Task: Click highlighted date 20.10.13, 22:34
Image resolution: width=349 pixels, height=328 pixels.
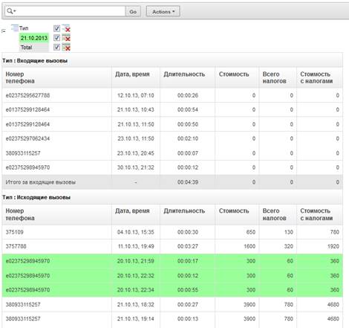Action: [136, 290]
